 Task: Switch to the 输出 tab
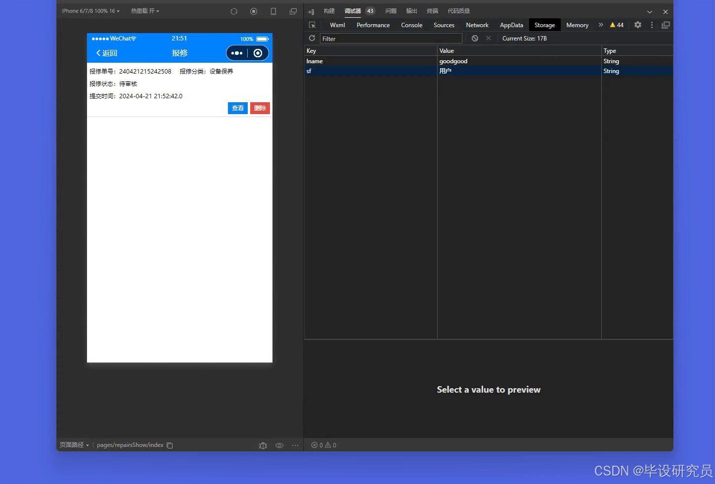coord(412,11)
